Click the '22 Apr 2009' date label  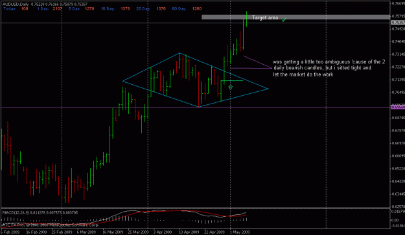214,232
